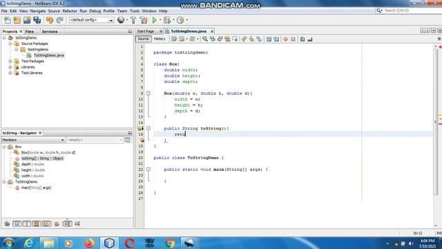Open the Debug menu
The width and height of the screenshot is (442, 249).
[x=95, y=11]
